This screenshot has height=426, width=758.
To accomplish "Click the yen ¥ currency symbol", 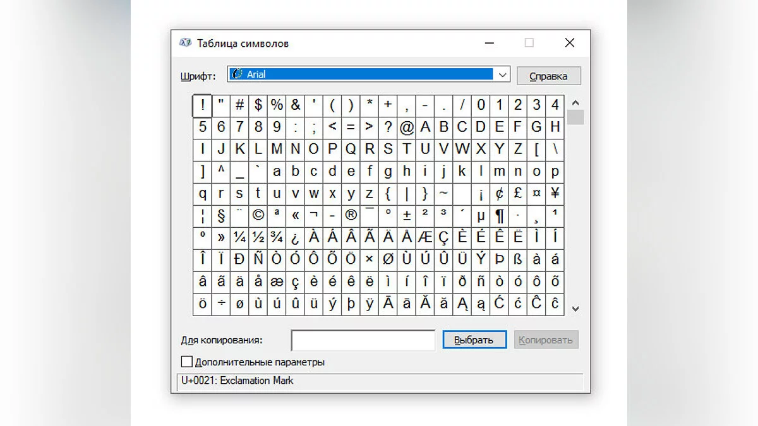I will click(x=555, y=193).
